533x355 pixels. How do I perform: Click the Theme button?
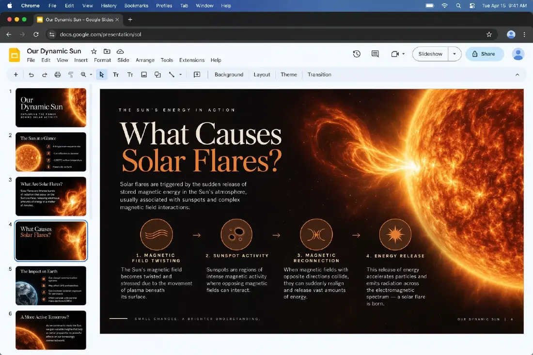(x=289, y=75)
